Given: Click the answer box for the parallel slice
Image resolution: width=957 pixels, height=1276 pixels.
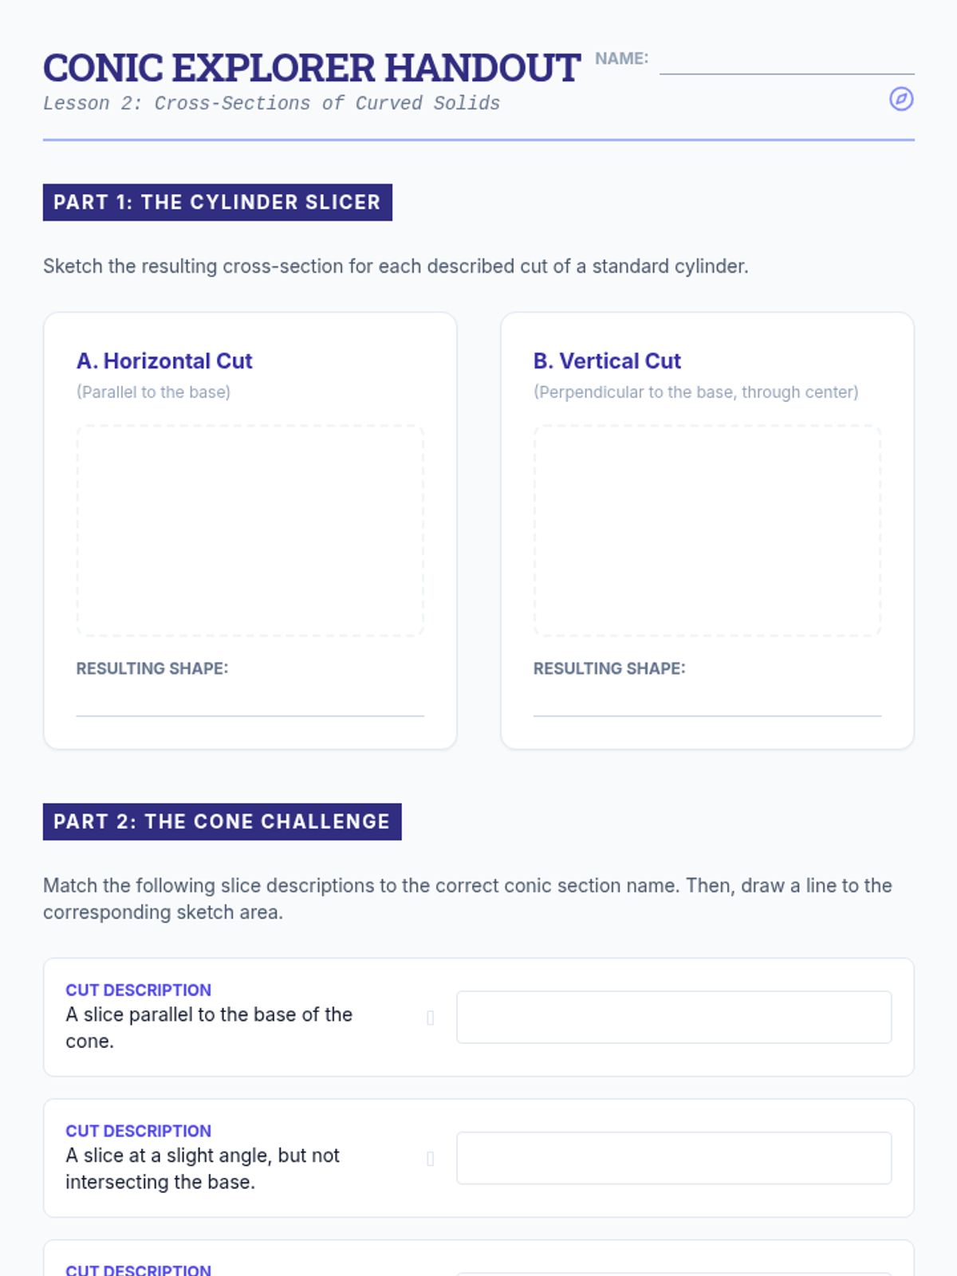Looking at the screenshot, I should click(x=674, y=1017).
